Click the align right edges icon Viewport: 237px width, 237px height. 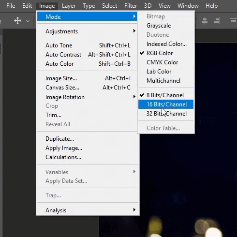(x=217, y=21)
